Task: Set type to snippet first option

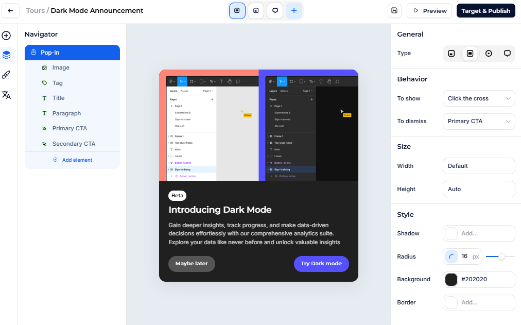Action: point(451,54)
